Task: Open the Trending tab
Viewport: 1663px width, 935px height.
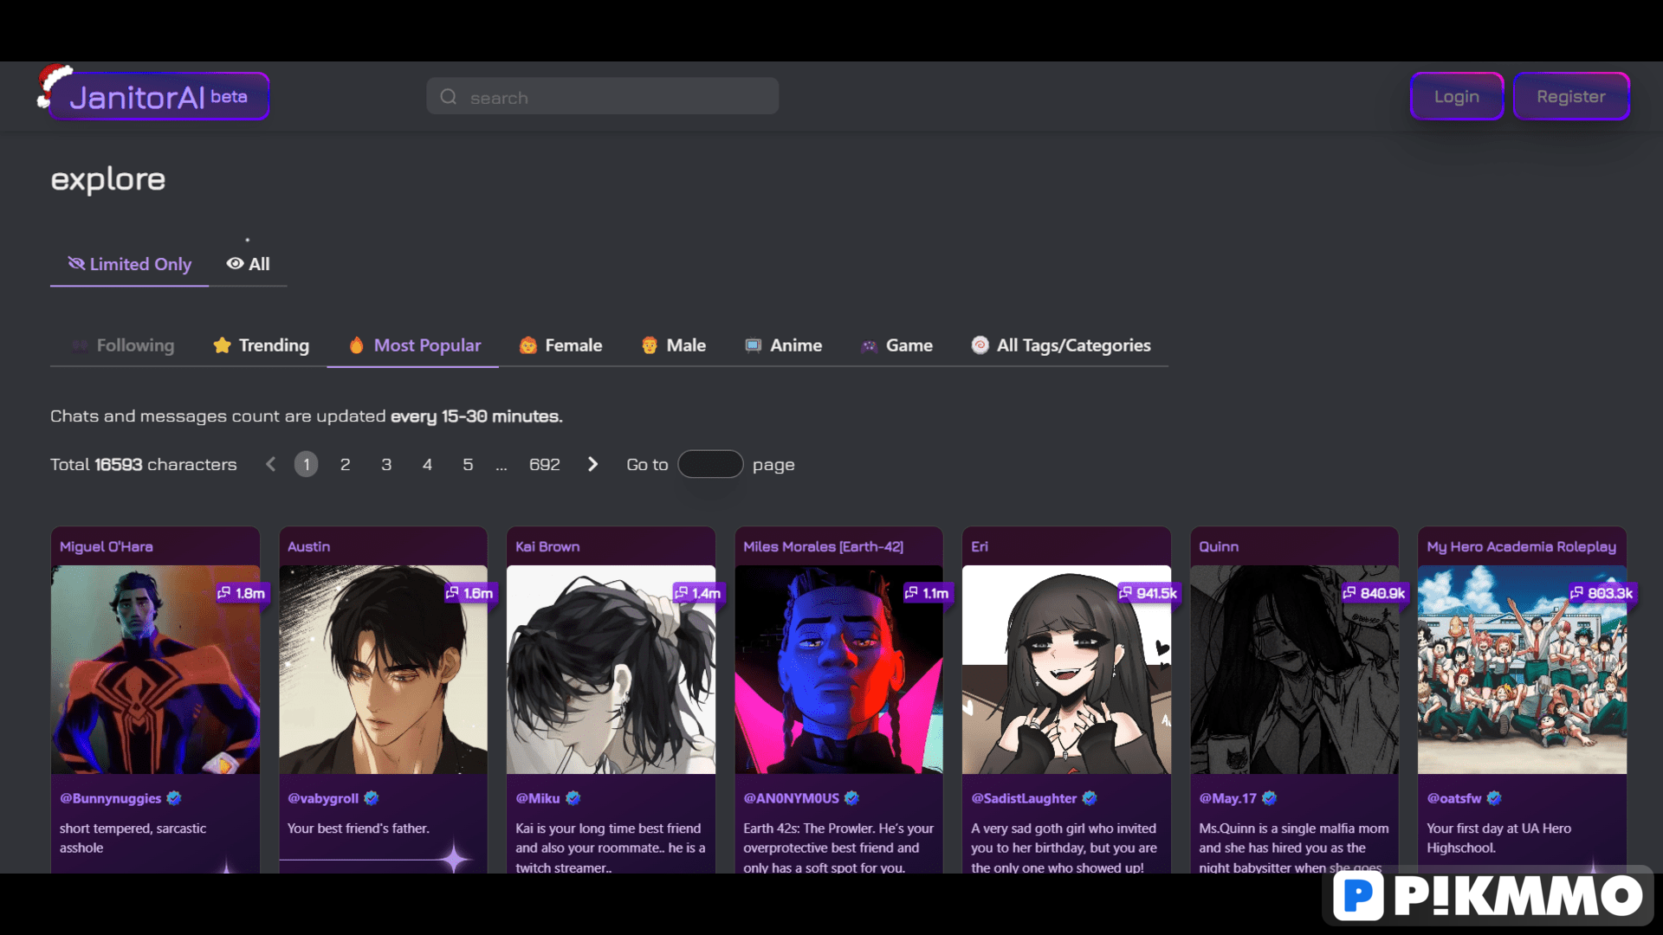Action: tap(262, 345)
